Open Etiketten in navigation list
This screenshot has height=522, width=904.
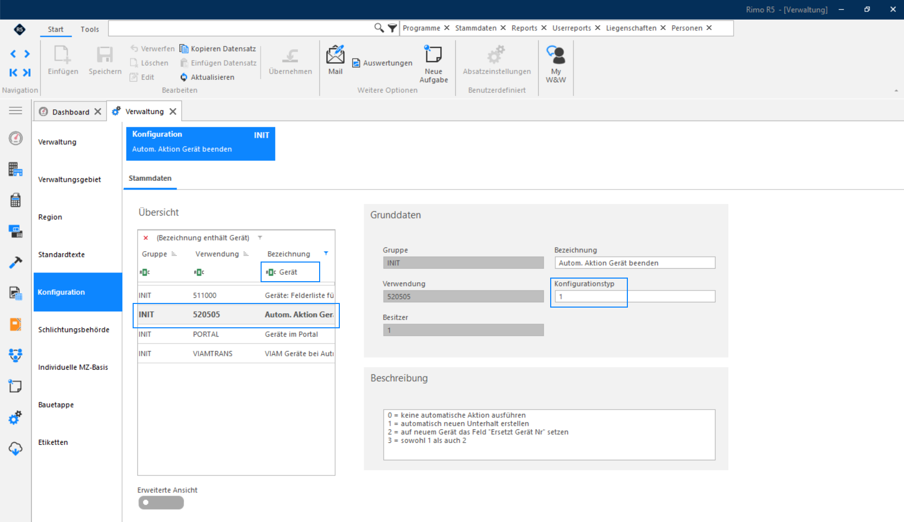click(53, 442)
